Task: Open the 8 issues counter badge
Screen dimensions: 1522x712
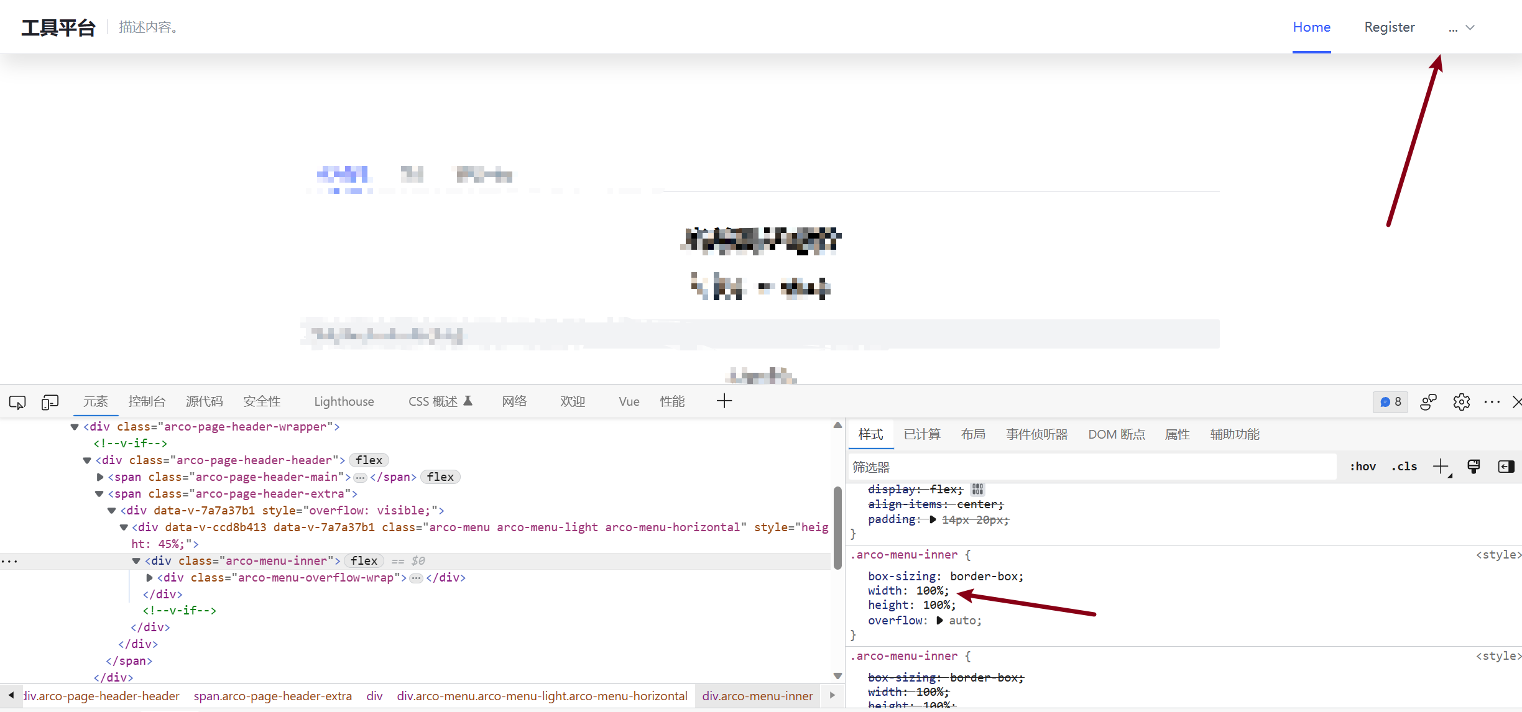Action: coord(1391,402)
